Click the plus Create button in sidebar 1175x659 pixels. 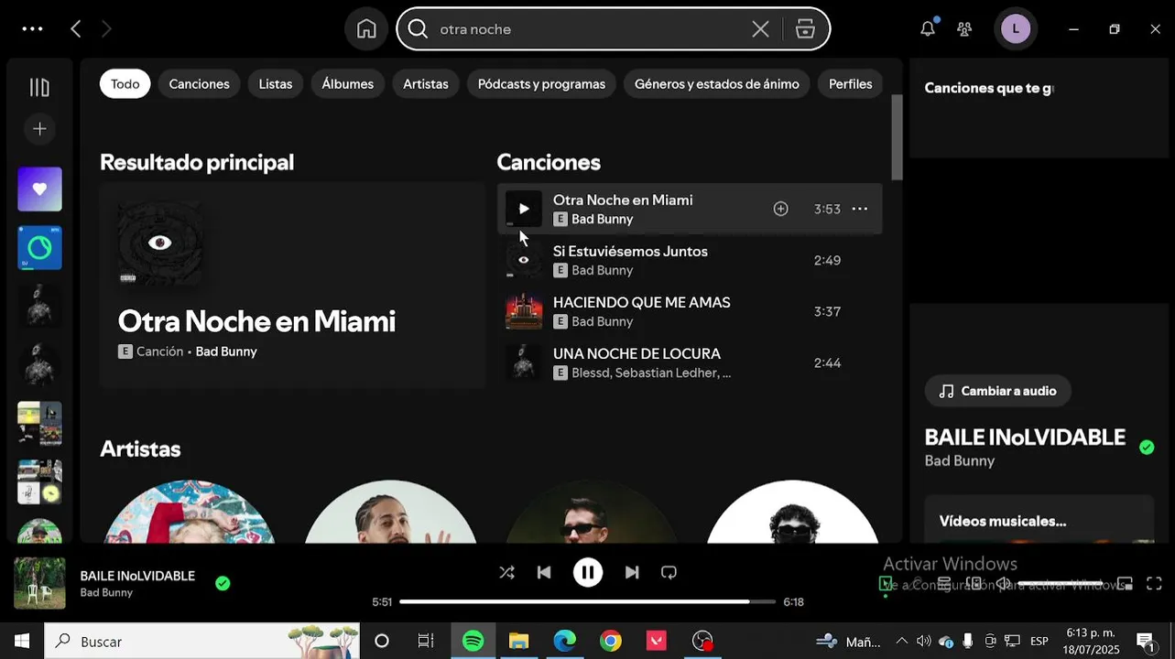click(39, 129)
